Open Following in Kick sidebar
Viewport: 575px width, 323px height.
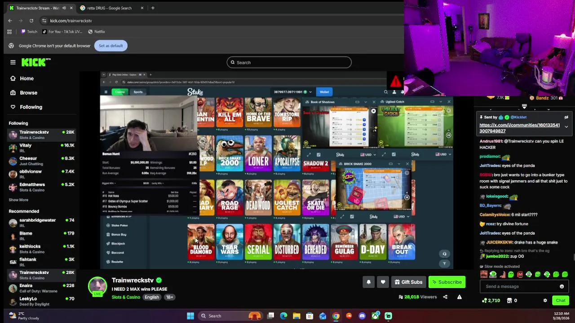(x=26, y=107)
